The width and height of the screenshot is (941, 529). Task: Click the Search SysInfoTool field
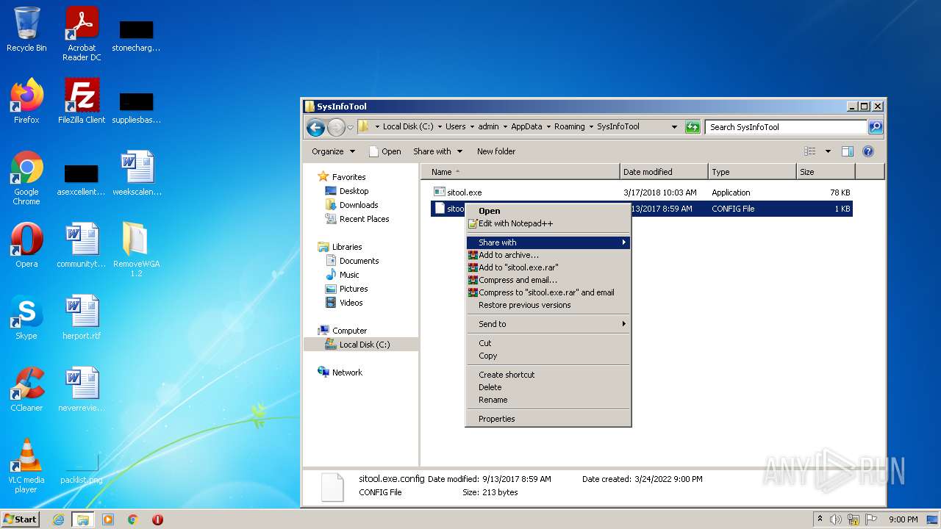786,127
